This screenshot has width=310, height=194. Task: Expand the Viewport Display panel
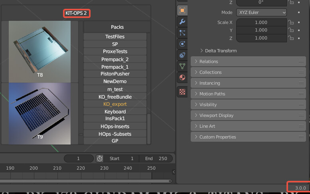[248, 115]
